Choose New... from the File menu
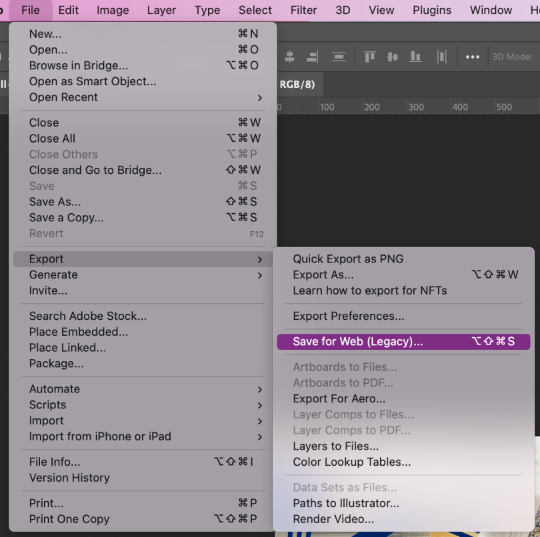This screenshot has width=540, height=537. tap(143, 34)
